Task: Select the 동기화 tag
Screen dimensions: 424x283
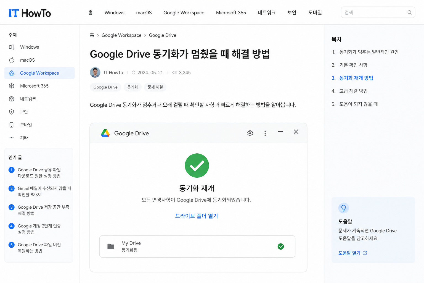Action: click(132, 87)
